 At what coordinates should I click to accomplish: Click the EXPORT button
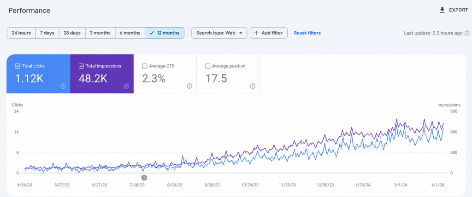[454, 10]
